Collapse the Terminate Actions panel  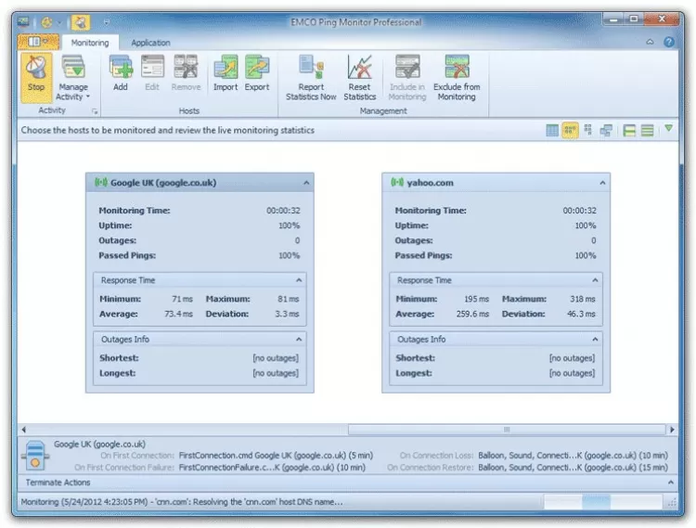670,483
